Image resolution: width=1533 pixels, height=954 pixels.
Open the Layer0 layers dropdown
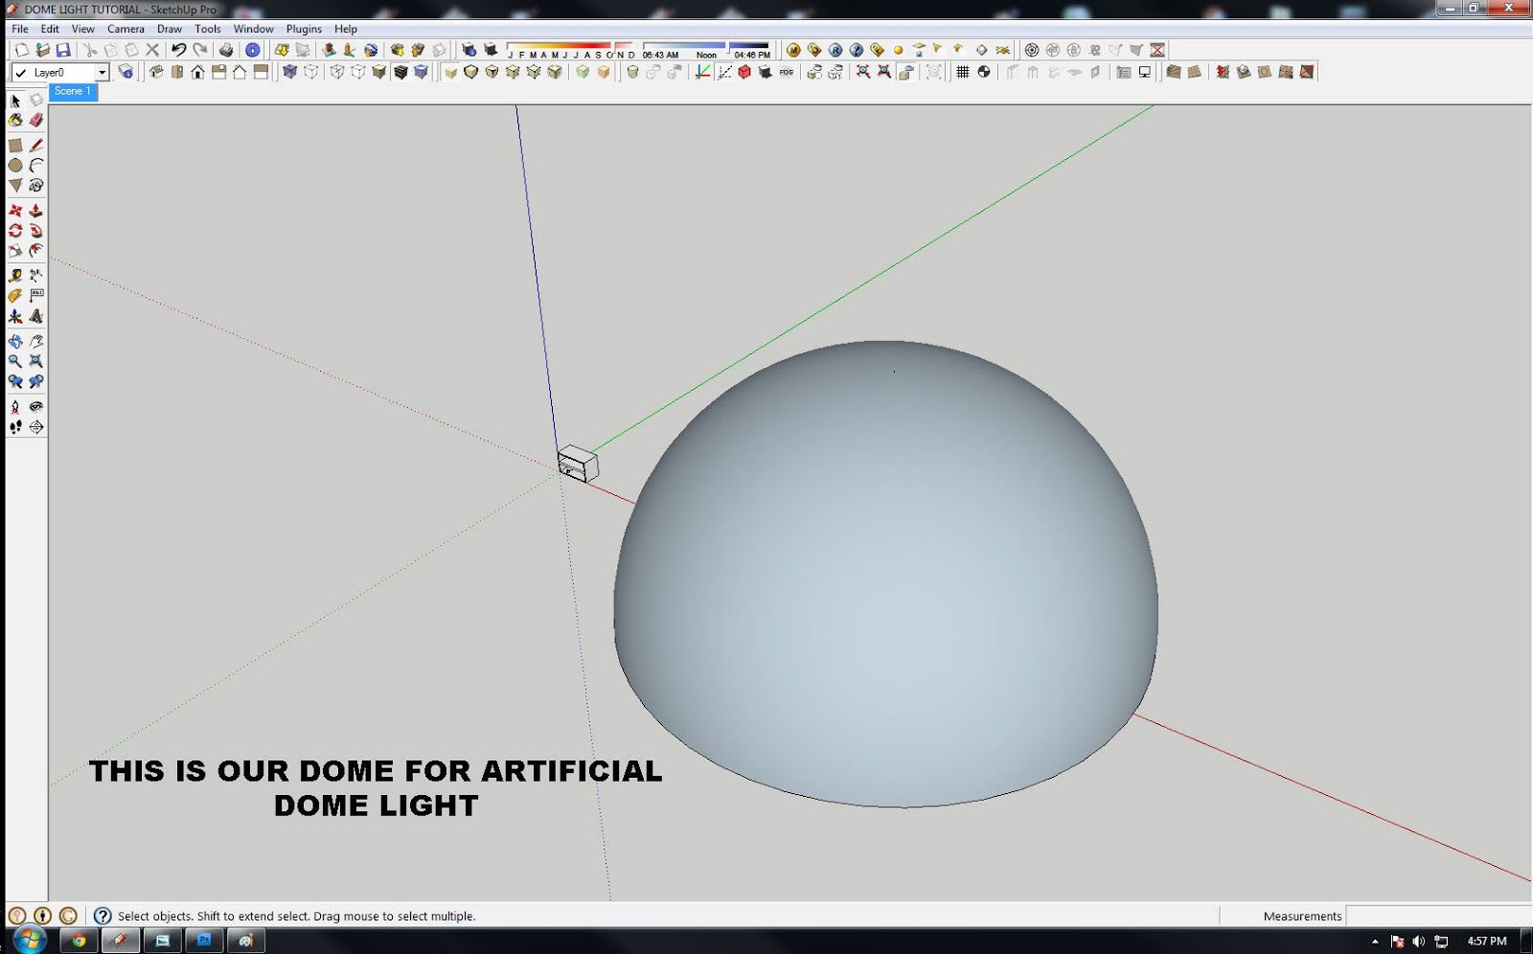tap(103, 72)
